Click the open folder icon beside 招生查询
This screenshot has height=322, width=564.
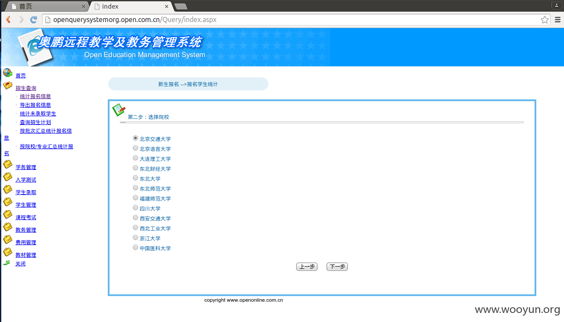pyautogui.click(x=7, y=85)
